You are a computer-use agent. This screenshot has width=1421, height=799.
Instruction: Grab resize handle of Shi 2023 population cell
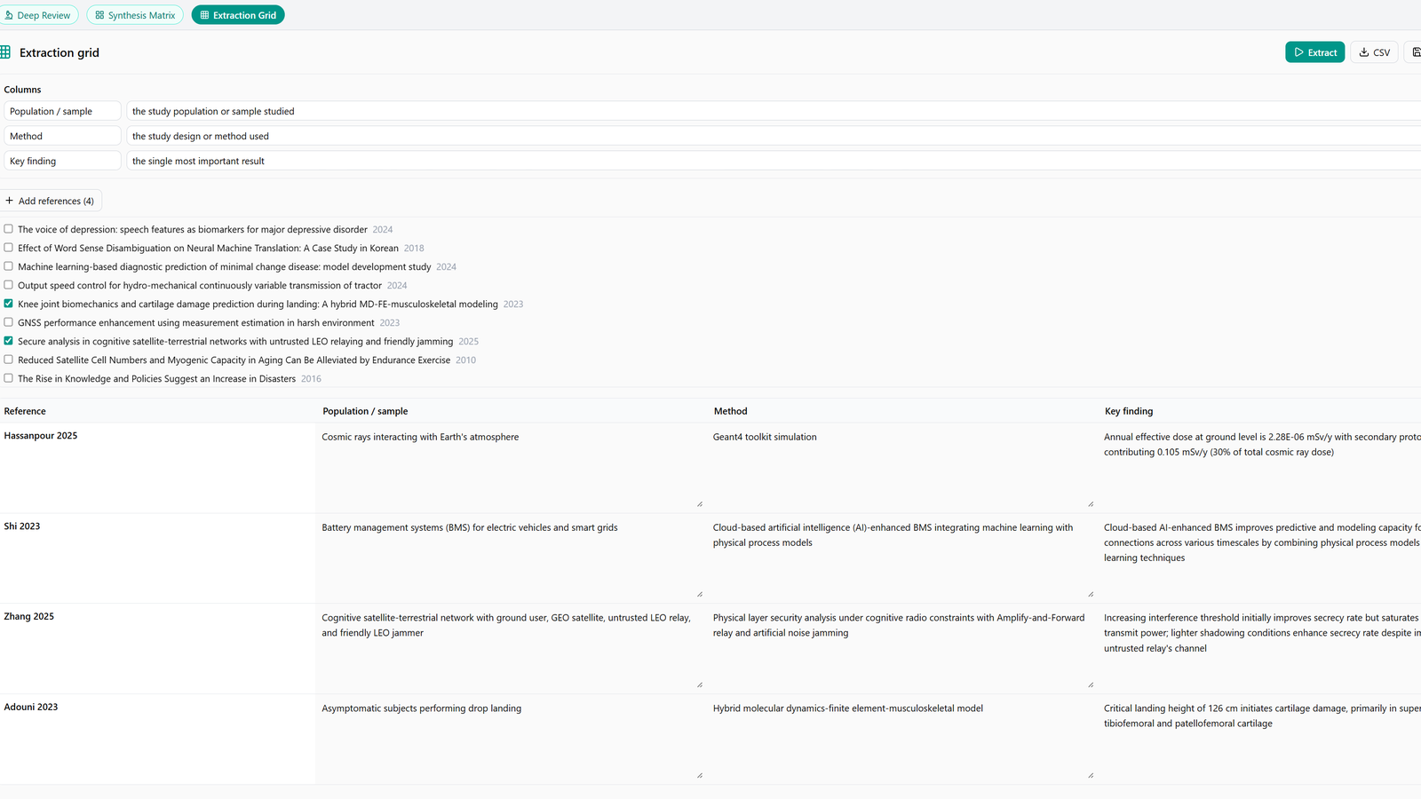tap(700, 594)
